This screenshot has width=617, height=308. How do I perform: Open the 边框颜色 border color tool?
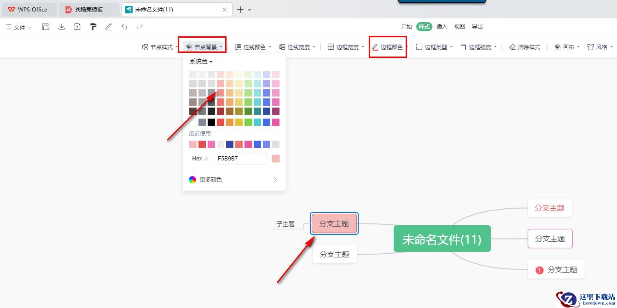point(388,47)
